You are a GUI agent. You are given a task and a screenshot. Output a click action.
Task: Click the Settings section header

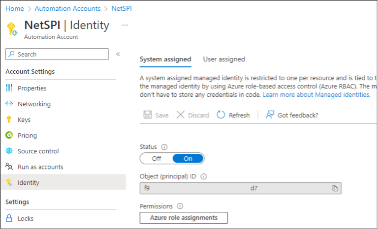point(17,202)
